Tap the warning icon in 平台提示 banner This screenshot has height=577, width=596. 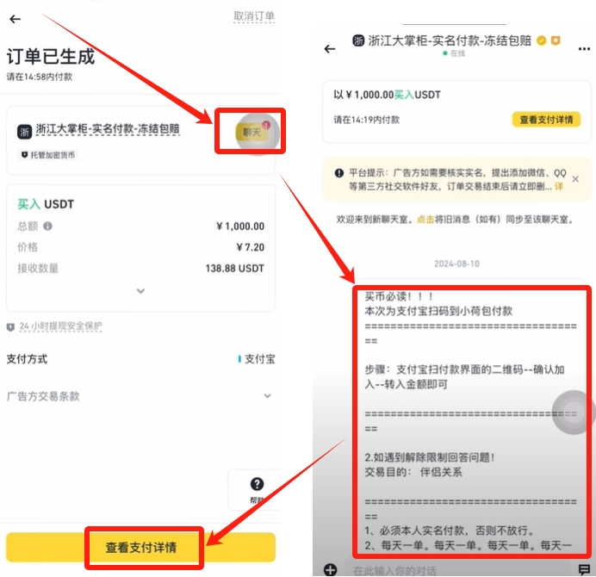pyautogui.click(x=339, y=173)
